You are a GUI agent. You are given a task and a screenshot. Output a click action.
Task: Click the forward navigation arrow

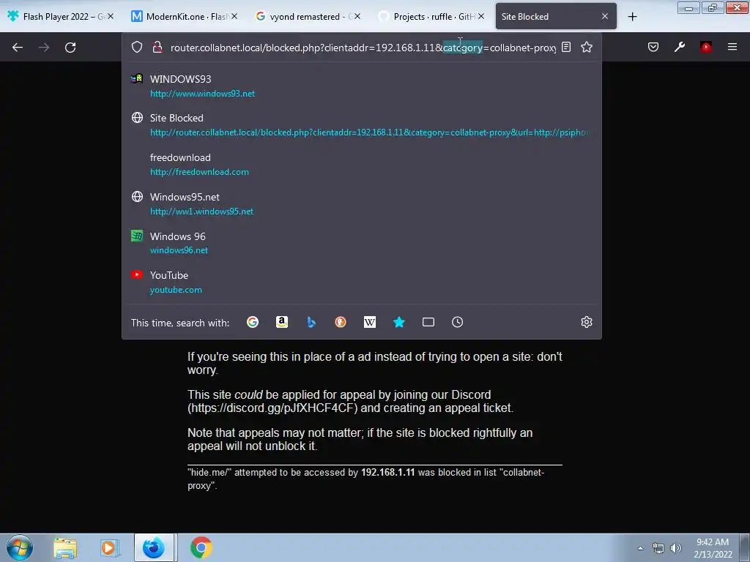coord(44,48)
